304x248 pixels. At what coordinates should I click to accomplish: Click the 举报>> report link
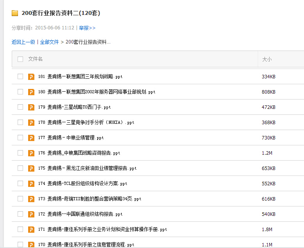coord(87,28)
